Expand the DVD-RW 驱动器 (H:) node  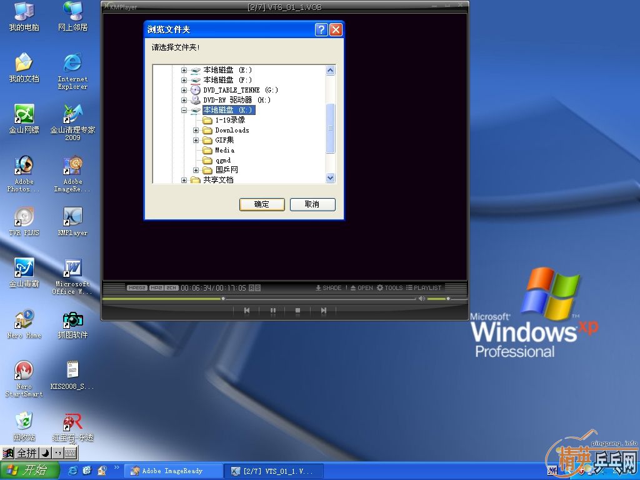pos(184,100)
